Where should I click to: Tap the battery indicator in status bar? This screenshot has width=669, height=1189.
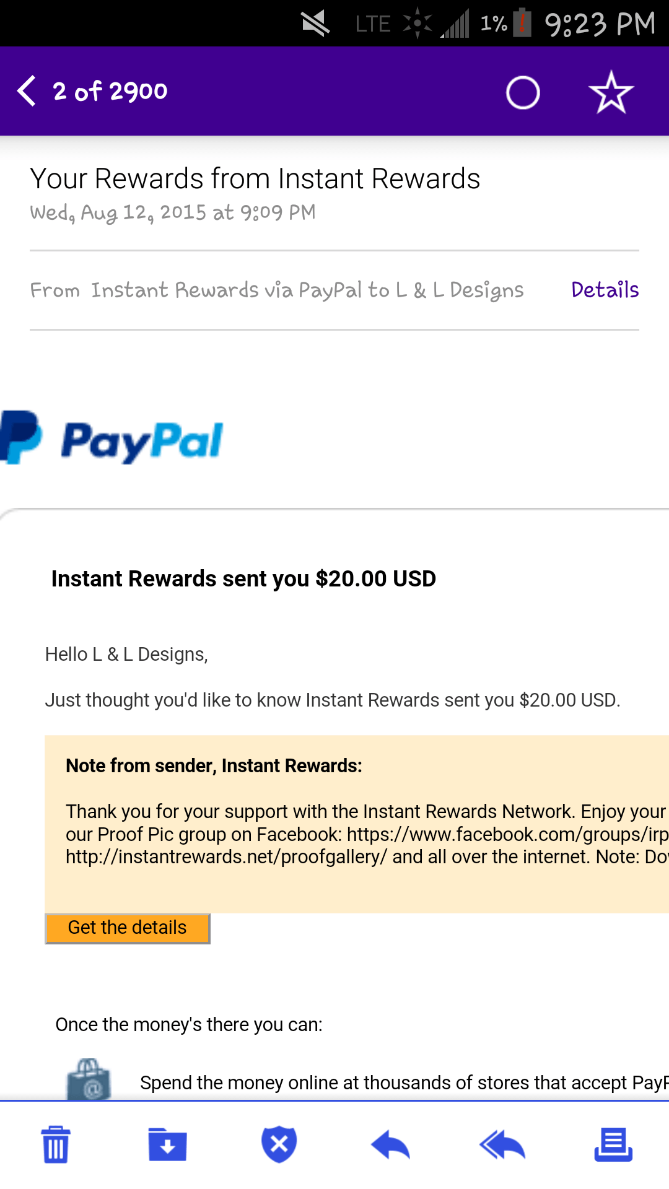pos(522,23)
